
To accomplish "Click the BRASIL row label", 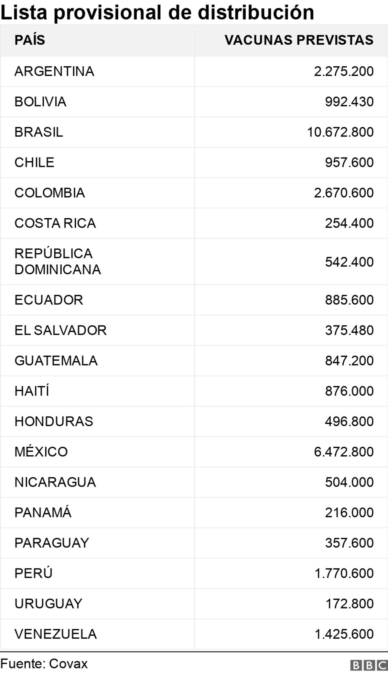I will click(39, 132).
